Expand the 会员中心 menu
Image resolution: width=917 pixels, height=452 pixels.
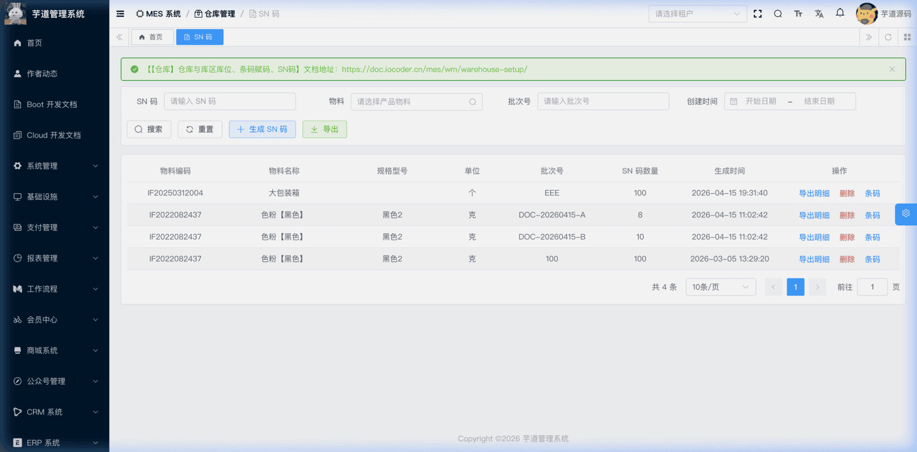(x=55, y=319)
